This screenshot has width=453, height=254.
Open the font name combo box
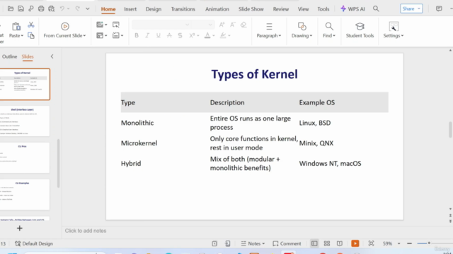tap(161, 25)
